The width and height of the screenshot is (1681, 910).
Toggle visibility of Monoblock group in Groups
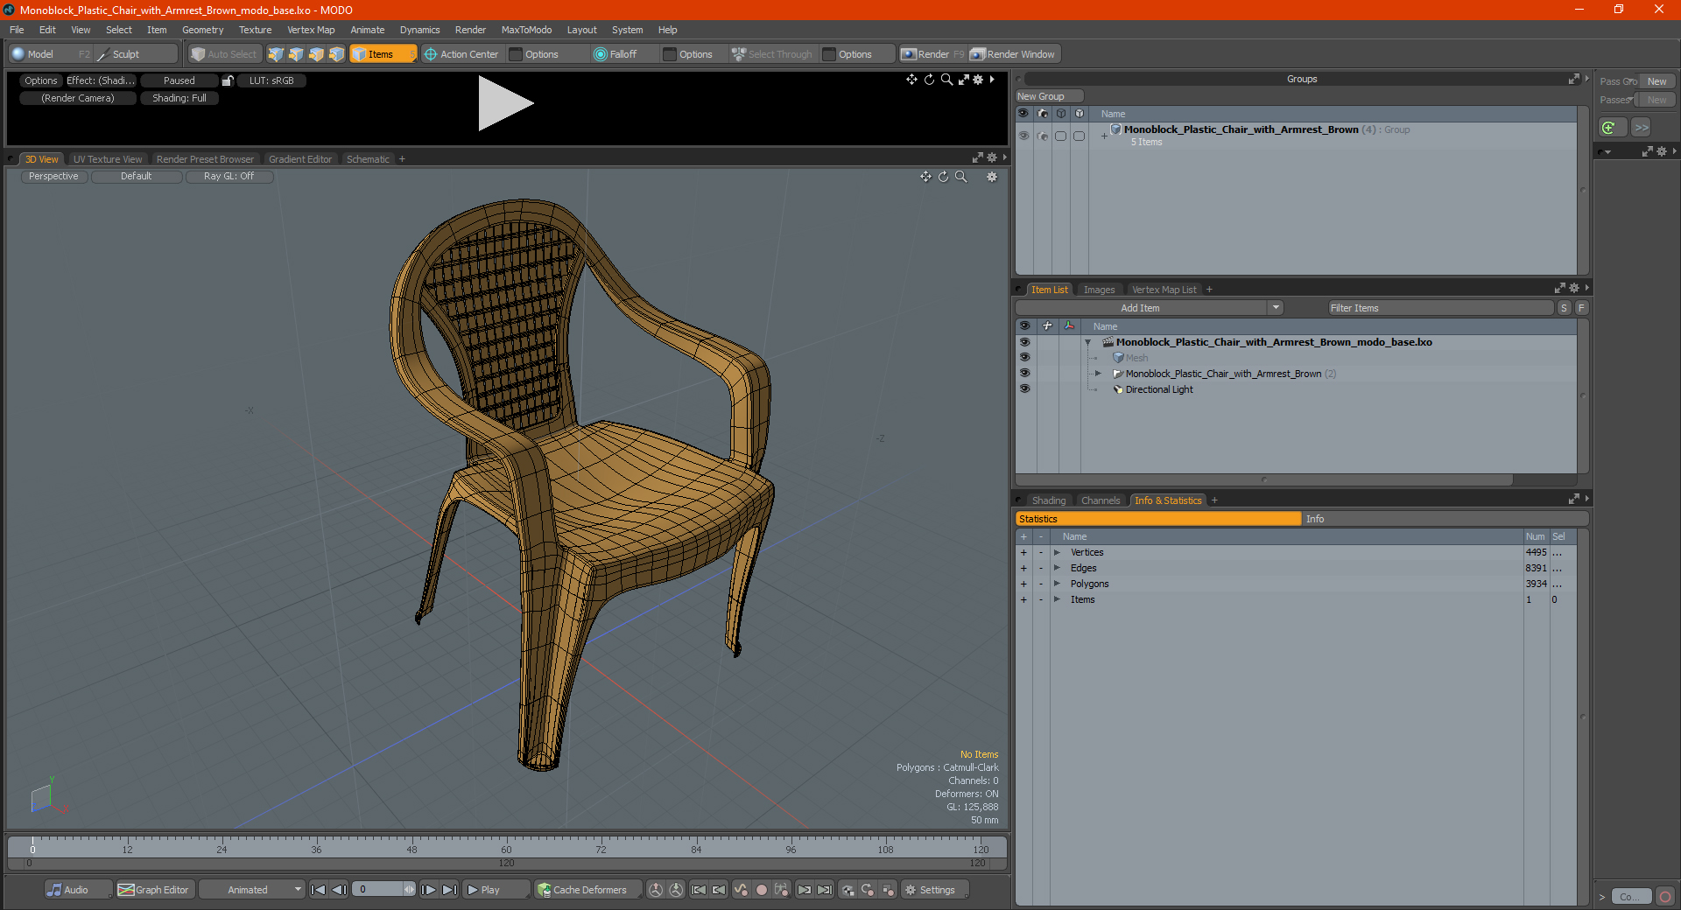(x=1023, y=135)
